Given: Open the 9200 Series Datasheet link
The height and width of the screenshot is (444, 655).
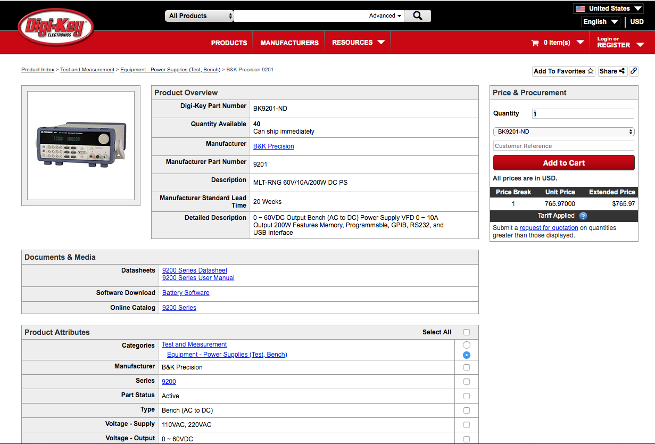Looking at the screenshot, I should [x=195, y=270].
